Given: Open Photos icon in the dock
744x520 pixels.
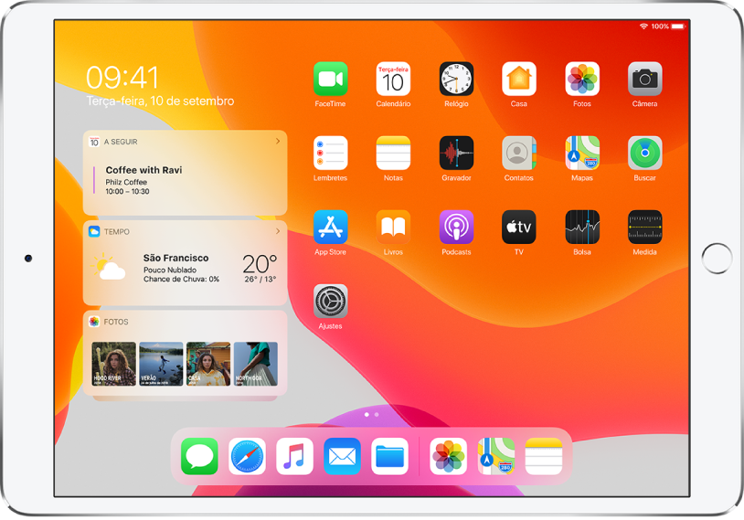Looking at the screenshot, I should 449,456.
